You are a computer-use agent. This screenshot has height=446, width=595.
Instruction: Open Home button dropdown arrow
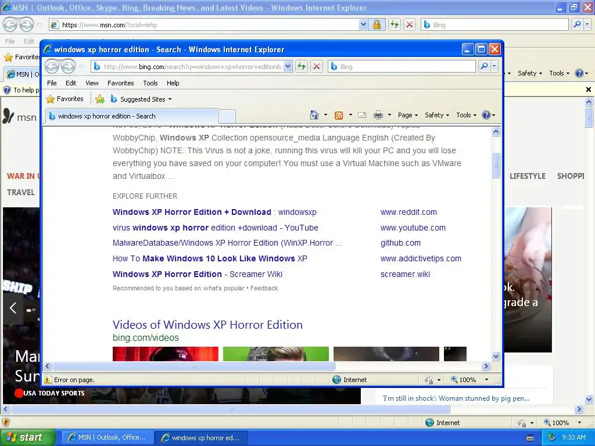coord(325,115)
